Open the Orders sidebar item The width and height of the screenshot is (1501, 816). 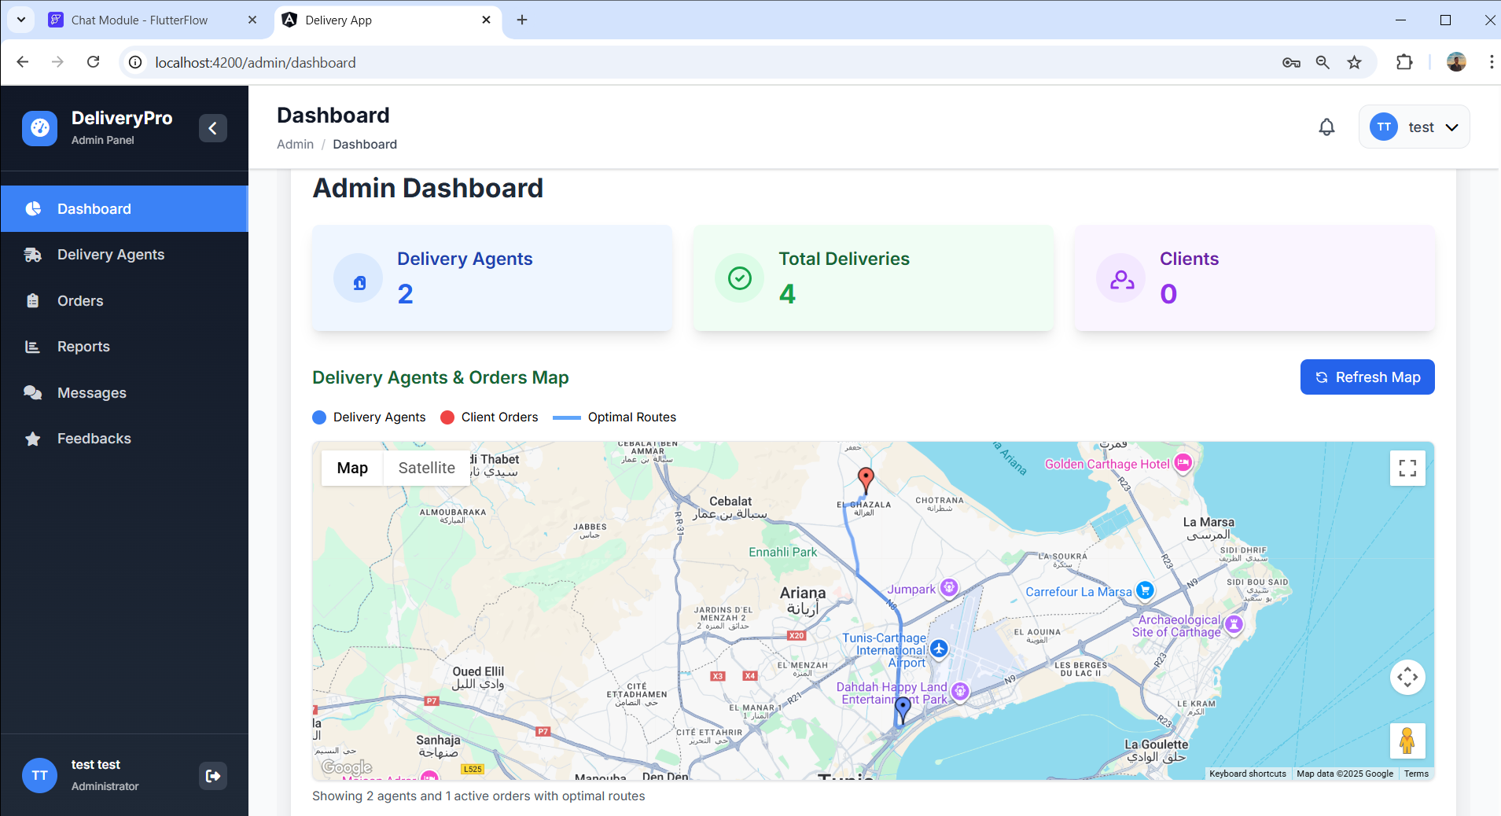click(124, 300)
